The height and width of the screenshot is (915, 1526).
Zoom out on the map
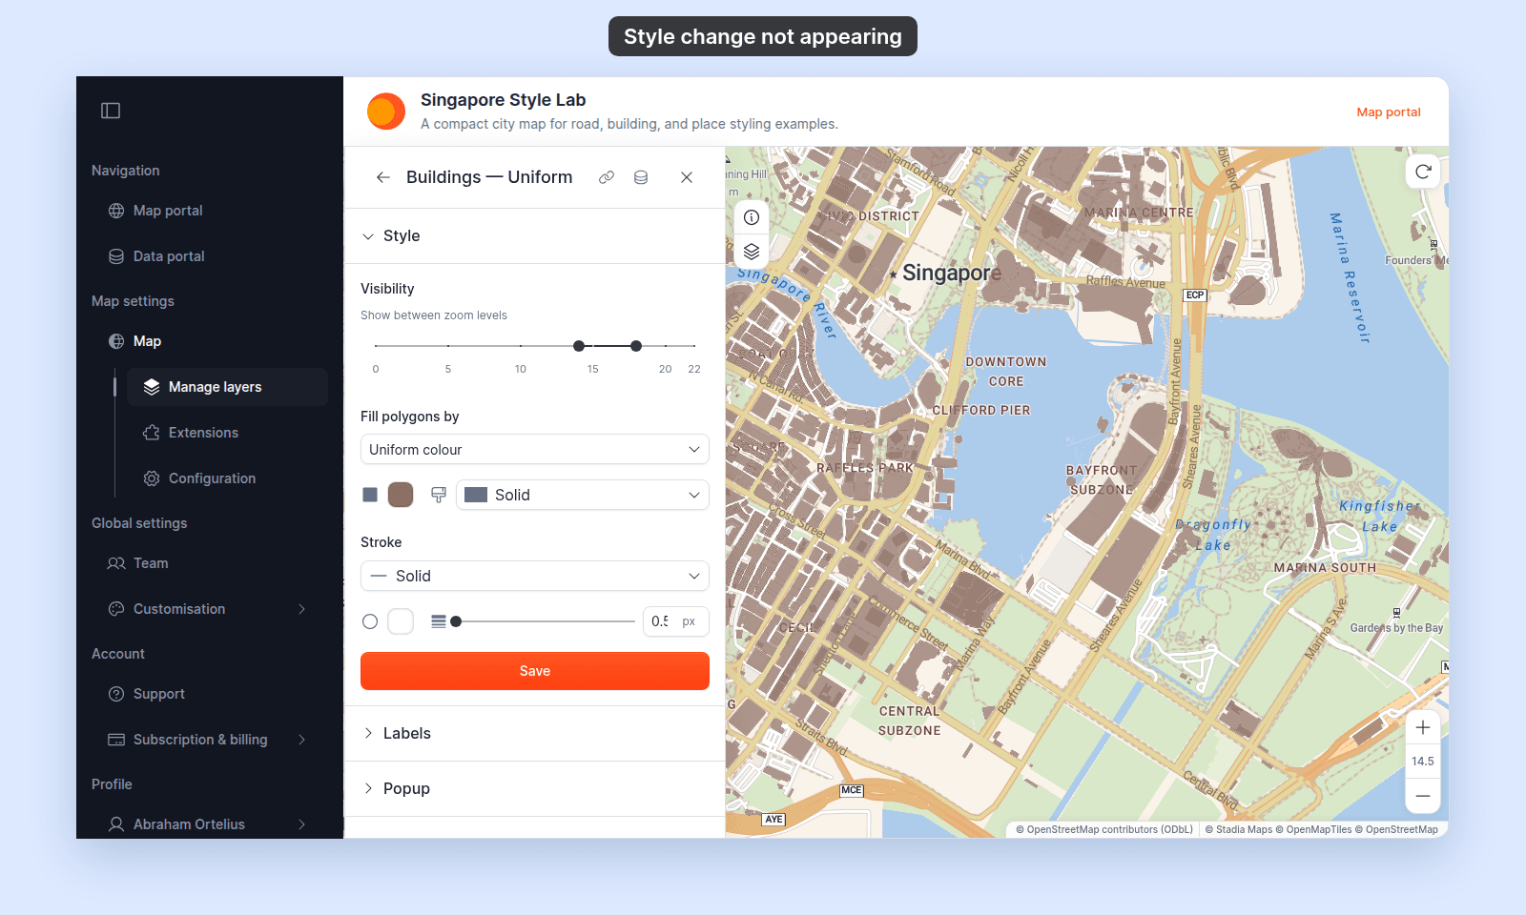(1423, 796)
